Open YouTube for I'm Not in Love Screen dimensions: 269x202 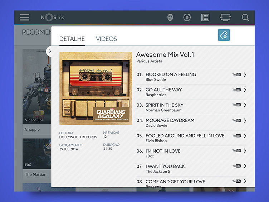click(x=236, y=151)
